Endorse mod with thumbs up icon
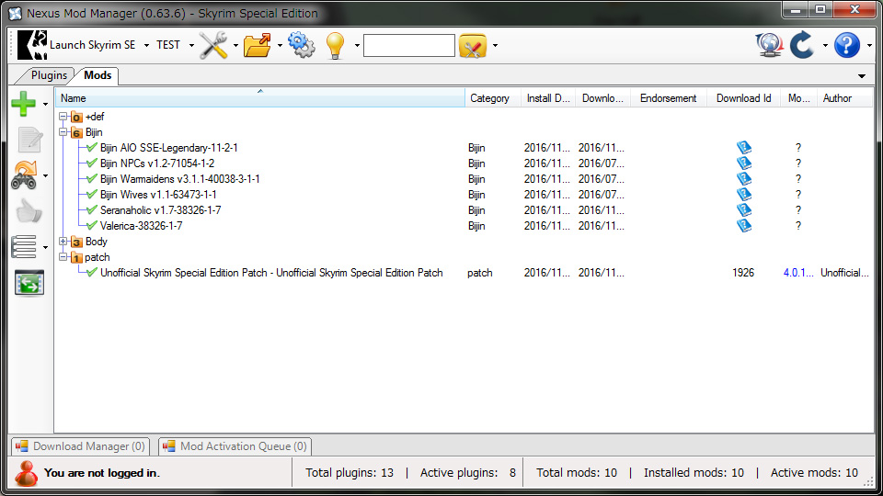 tap(29, 211)
